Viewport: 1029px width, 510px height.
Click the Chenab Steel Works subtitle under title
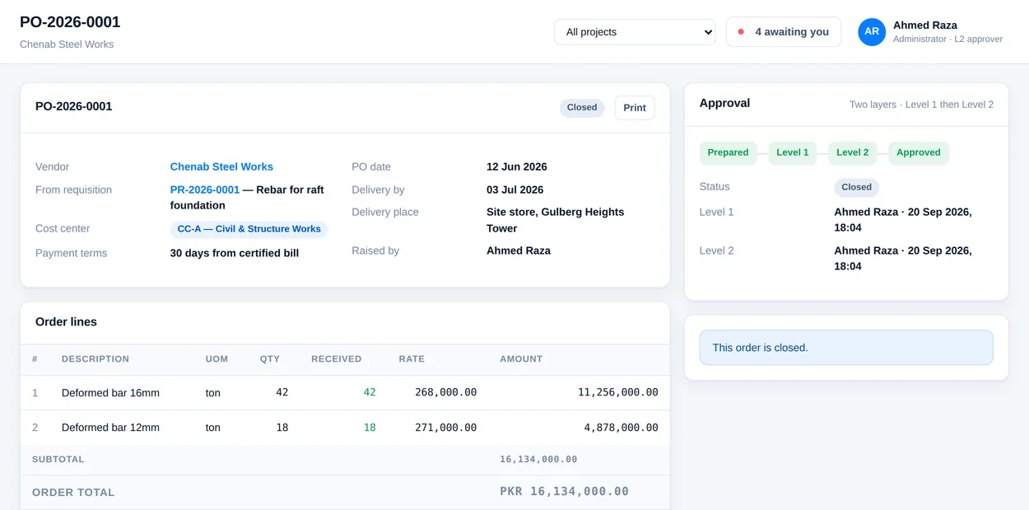pyautogui.click(x=67, y=44)
